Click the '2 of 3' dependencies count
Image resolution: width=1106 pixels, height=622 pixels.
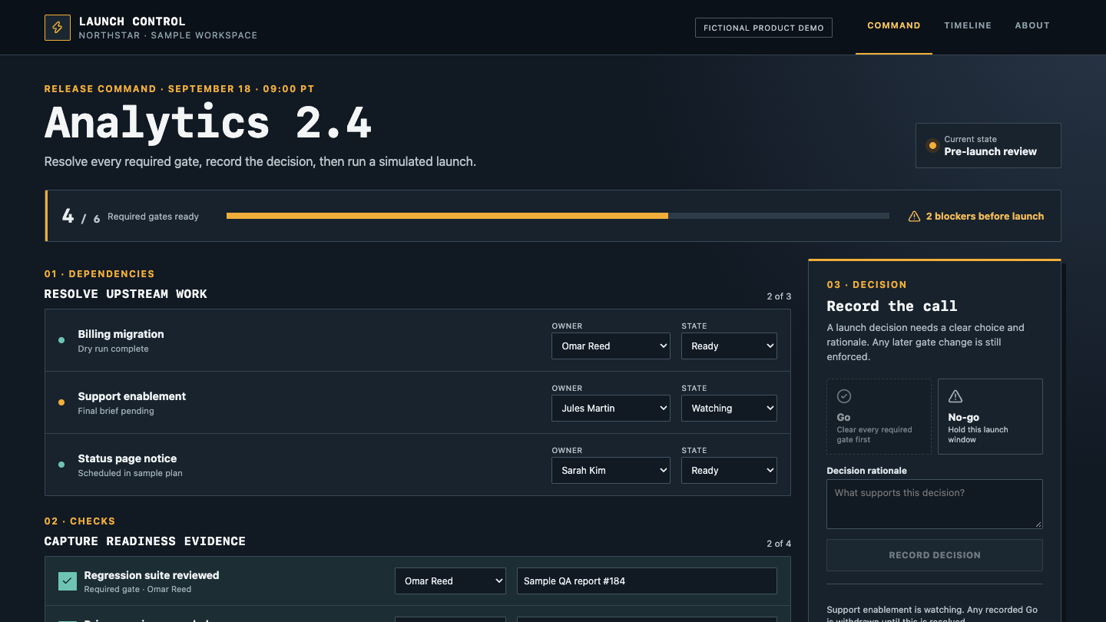pos(779,296)
